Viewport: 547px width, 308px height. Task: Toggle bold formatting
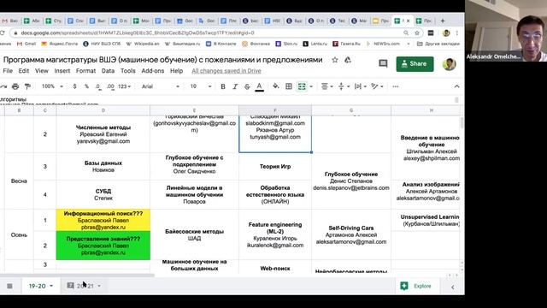coord(223,86)
